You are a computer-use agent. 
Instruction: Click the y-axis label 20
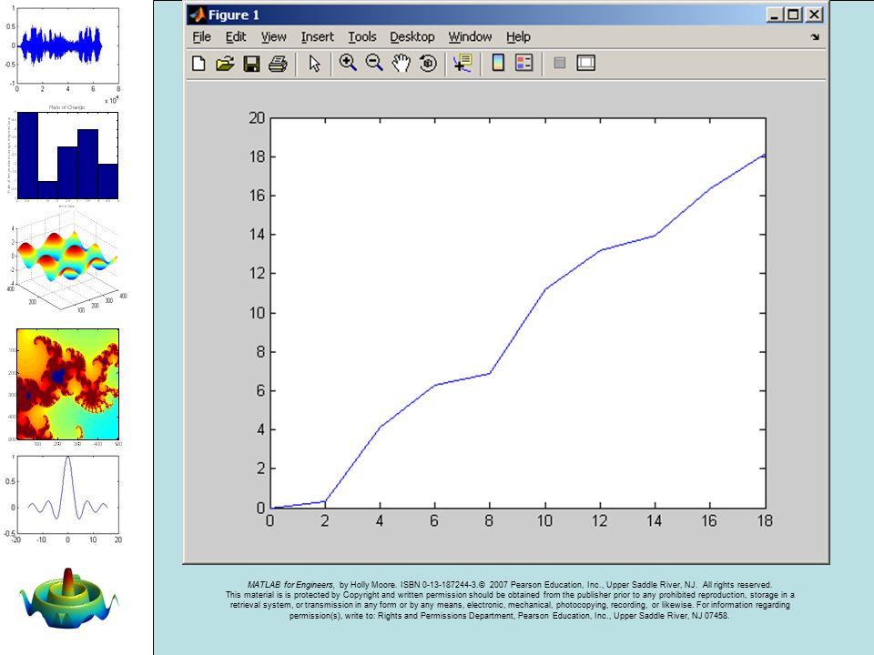click(257, 117)
